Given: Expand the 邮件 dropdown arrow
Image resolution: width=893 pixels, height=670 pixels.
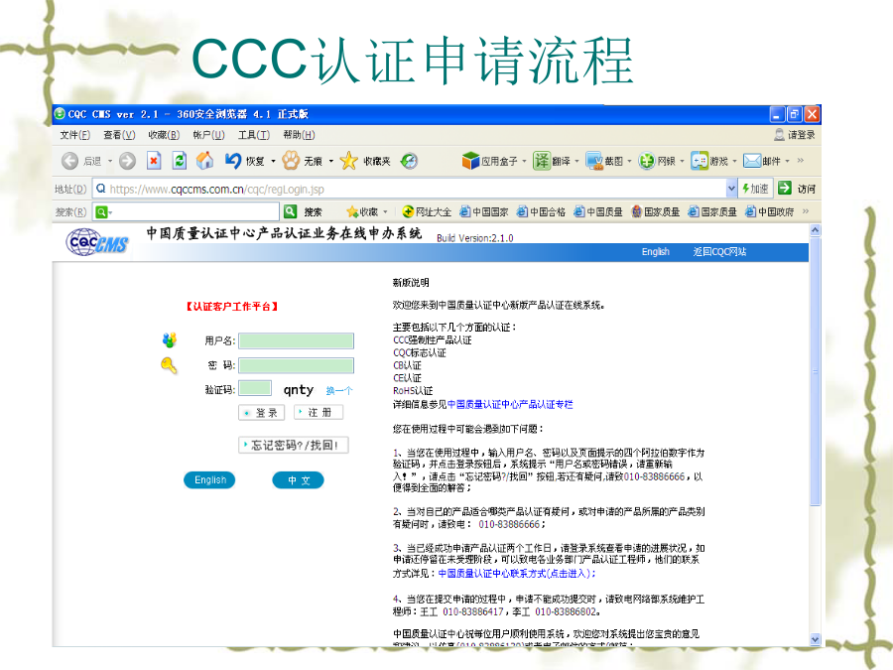Looking at the screenshot, I should (787, 162).
